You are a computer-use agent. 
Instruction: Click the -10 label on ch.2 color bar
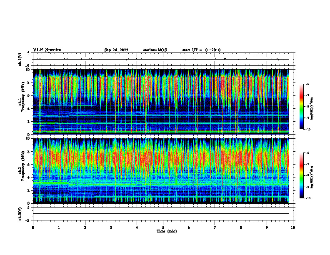pyautogui.click(x=308, y=198)
